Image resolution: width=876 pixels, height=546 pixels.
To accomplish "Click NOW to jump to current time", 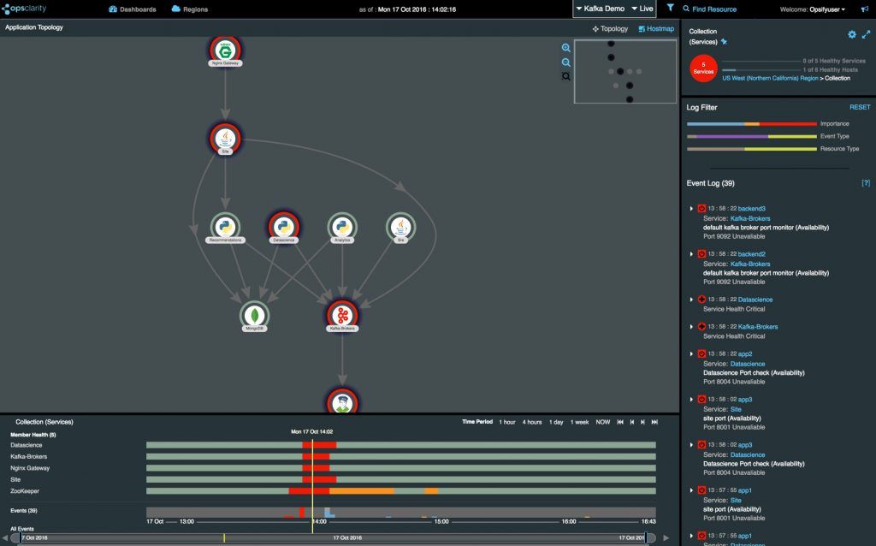I will pos(603,422).
